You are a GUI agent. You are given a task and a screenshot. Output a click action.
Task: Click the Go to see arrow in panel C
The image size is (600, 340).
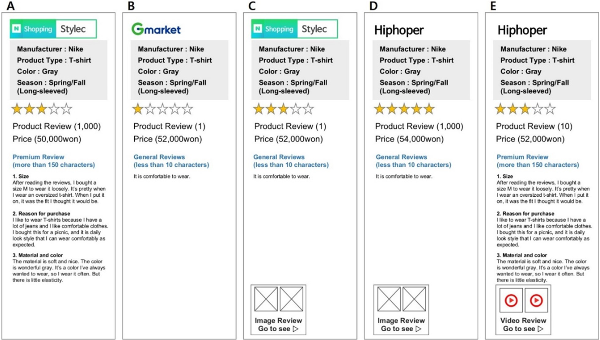[296, 329]
